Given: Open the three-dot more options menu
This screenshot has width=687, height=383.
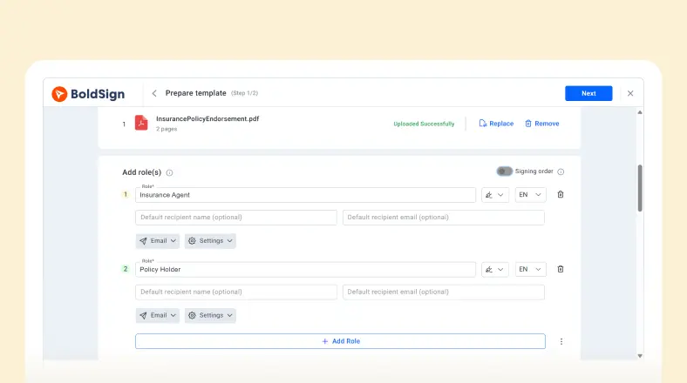Looking at the screenshot, I should click(561, 341).
